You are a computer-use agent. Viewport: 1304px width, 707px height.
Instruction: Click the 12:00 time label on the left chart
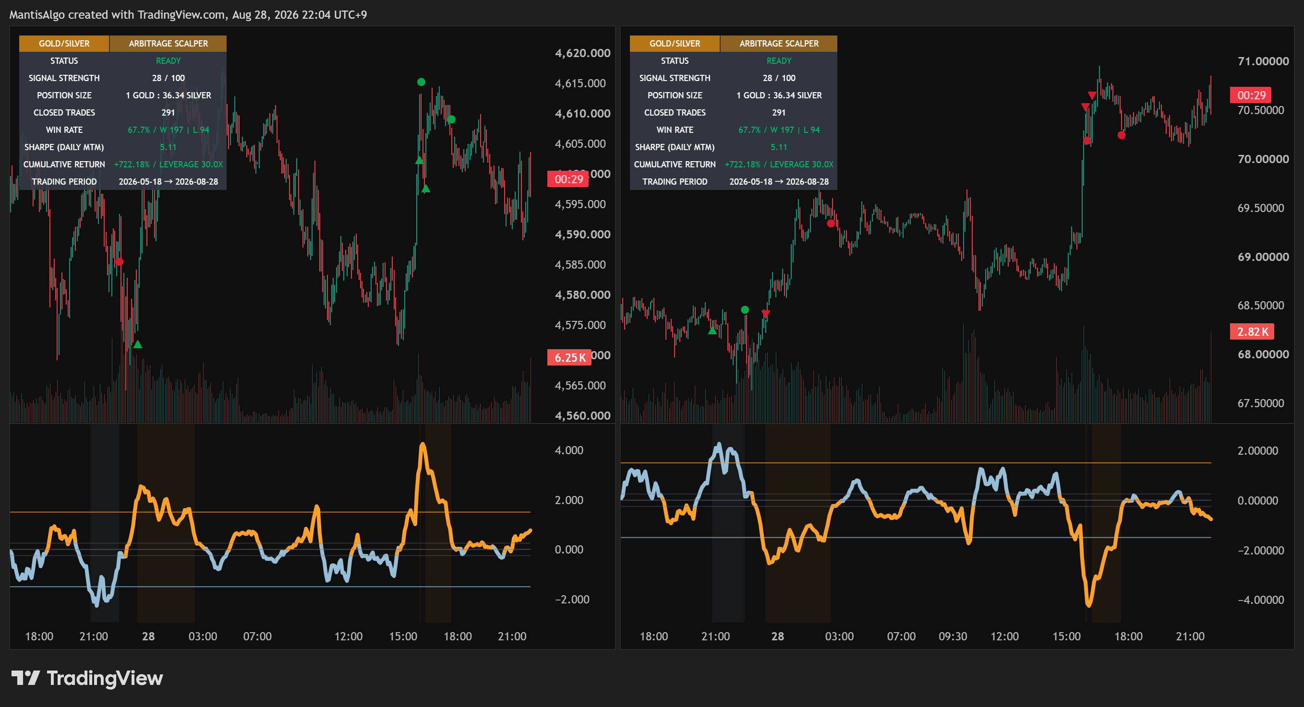click(x=348, y=636)
